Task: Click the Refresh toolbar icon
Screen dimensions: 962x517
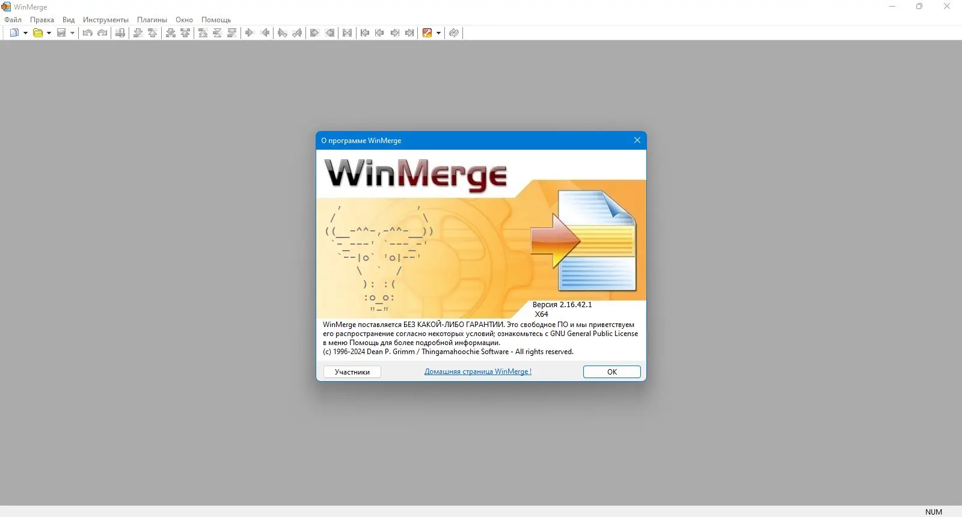Action: point(454,33)
